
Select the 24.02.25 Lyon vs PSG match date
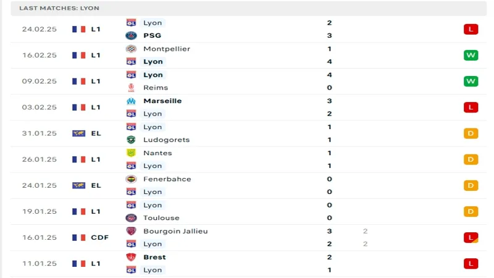[x=40, y=29]
